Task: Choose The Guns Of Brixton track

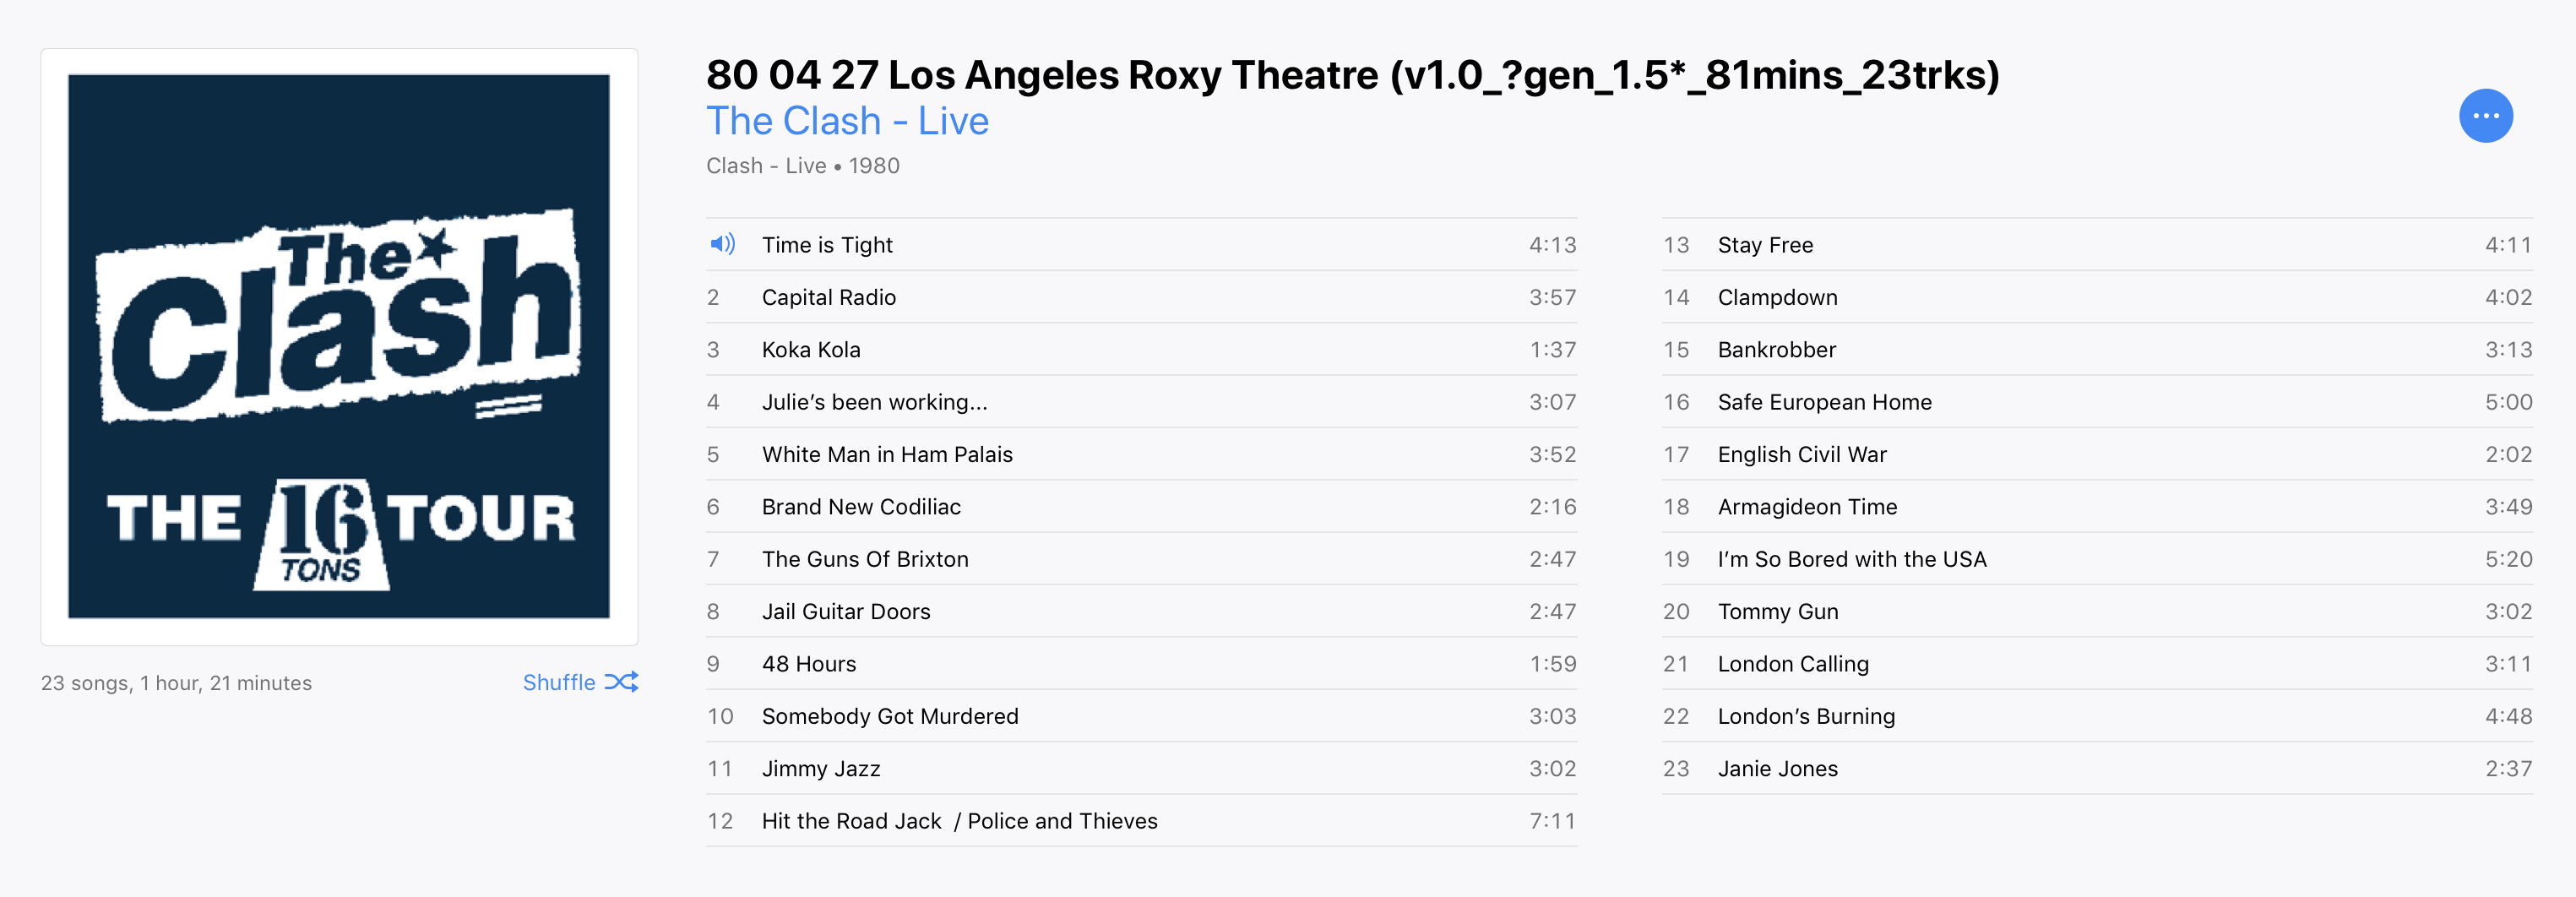Action: click(x=1141, y=559)
